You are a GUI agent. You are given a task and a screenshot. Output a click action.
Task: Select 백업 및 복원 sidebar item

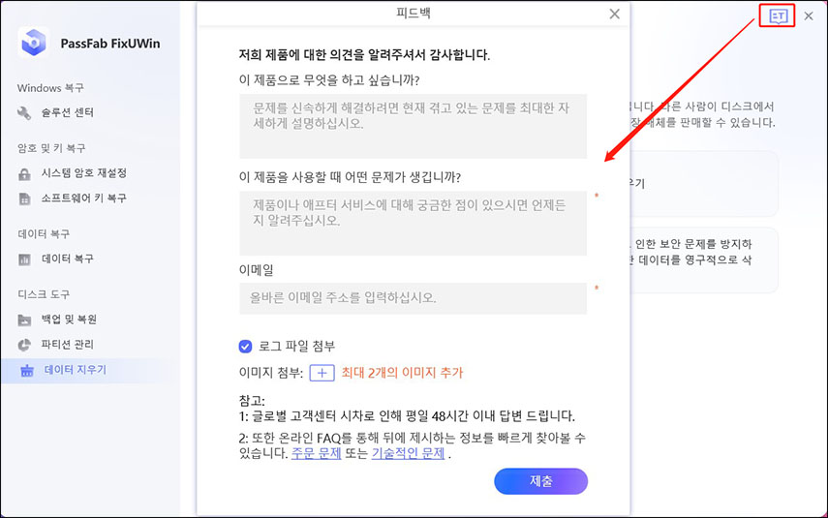click(69, 320)
